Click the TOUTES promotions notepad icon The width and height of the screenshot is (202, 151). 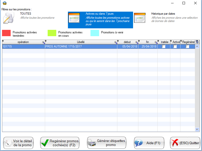click(x=9, y=18)
